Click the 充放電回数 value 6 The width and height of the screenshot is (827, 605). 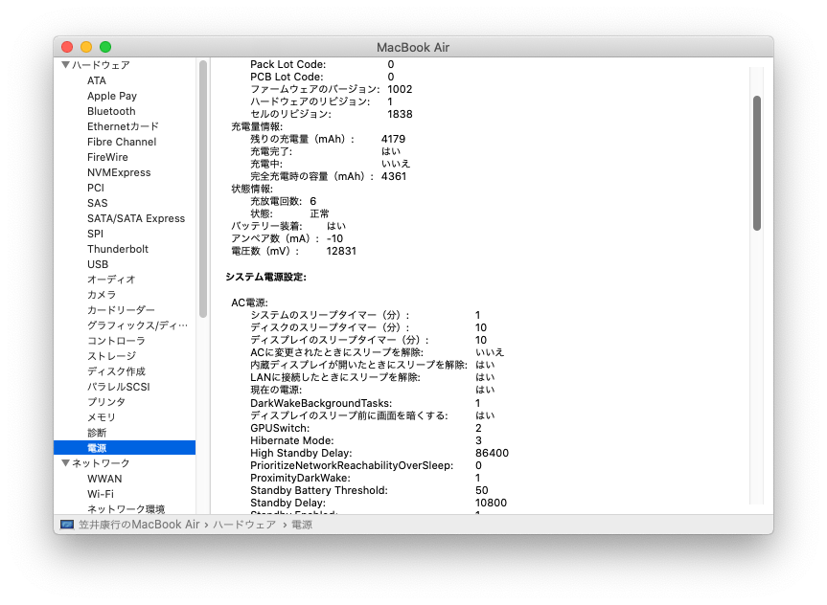point(313,201)
